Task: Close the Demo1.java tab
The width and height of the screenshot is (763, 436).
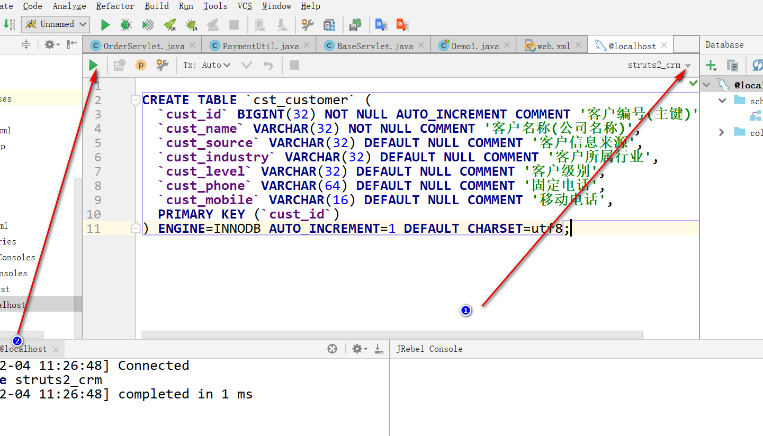Action: click(507, 45)
